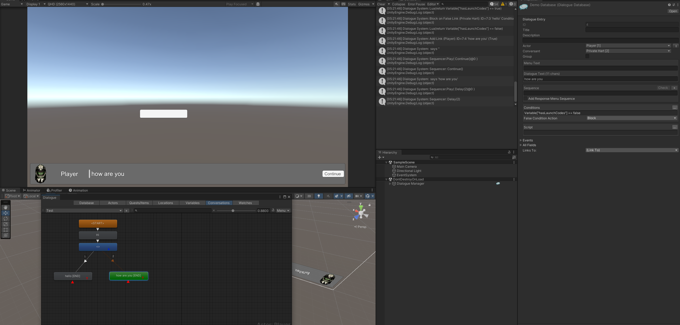This screenshot has height=325, width=680.
Task: Click the Continue button in the dialogue UI
Action: click(333, 174)
